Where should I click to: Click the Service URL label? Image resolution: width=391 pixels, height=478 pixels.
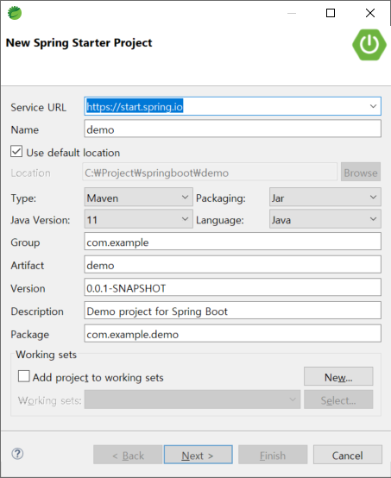(x=39, y=107)
